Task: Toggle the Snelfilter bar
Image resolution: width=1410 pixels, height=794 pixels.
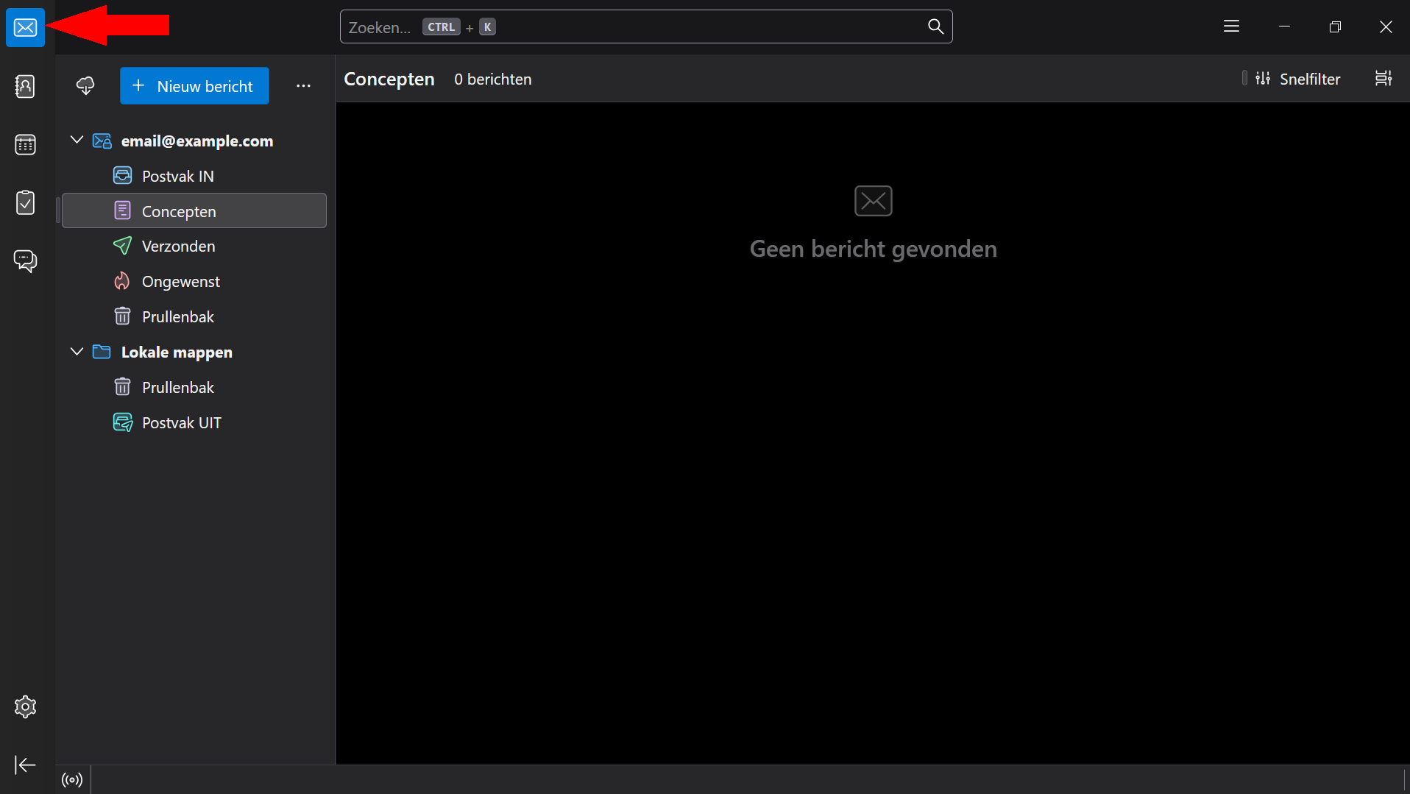Action: 1298,79
